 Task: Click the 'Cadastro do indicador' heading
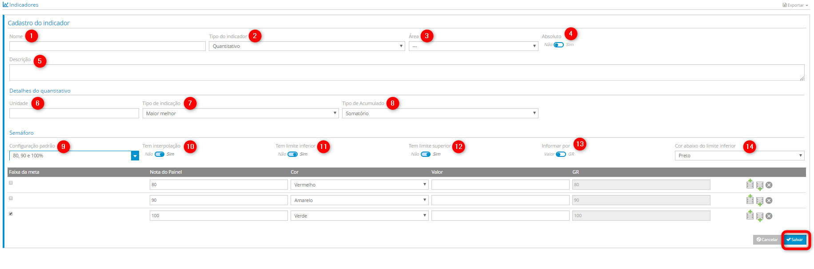click(x=39, y=23)
